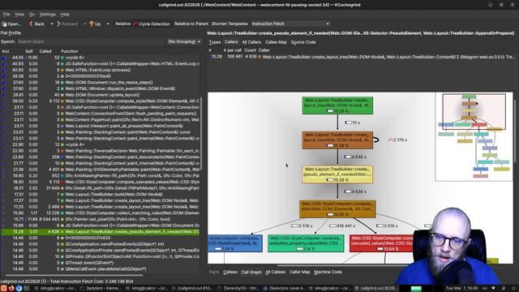
Task: Open the Go menu
Action: [32, 15]
